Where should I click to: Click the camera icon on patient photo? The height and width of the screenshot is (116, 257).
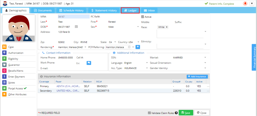[27, 38]
